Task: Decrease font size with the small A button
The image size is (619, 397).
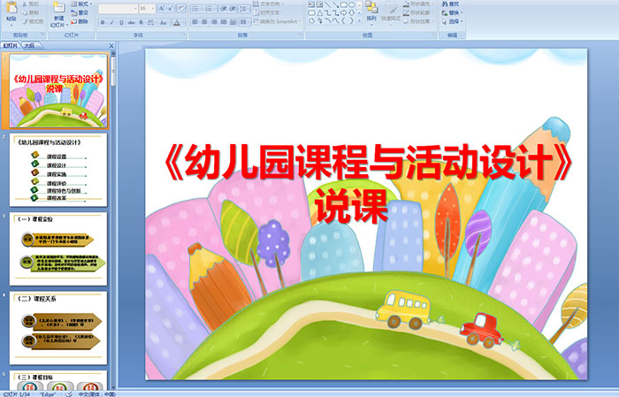Action: pyautogui.click(x=171, y=8)
